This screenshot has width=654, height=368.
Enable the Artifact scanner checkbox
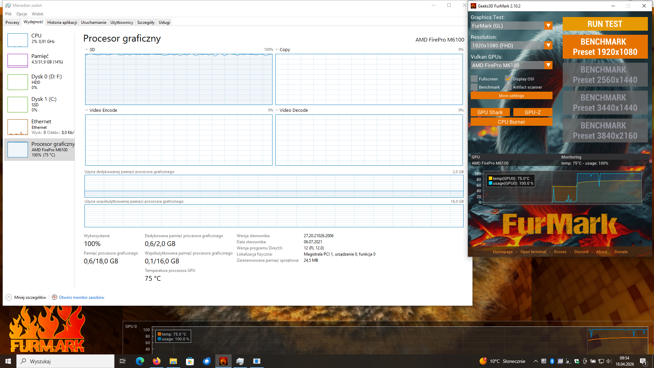pos(508,87)
